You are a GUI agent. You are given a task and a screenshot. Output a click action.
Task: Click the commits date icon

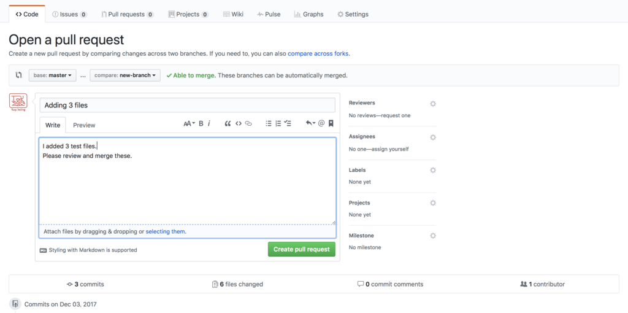coord(15,303)
